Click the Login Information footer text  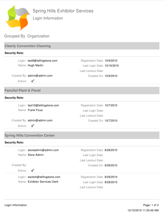[x=16, y=205]
